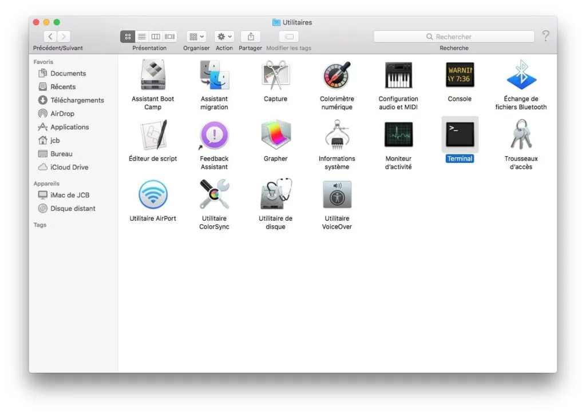
Task: Select the Grapher app icon
Action: pyautogui.click(x=275, y=135)
